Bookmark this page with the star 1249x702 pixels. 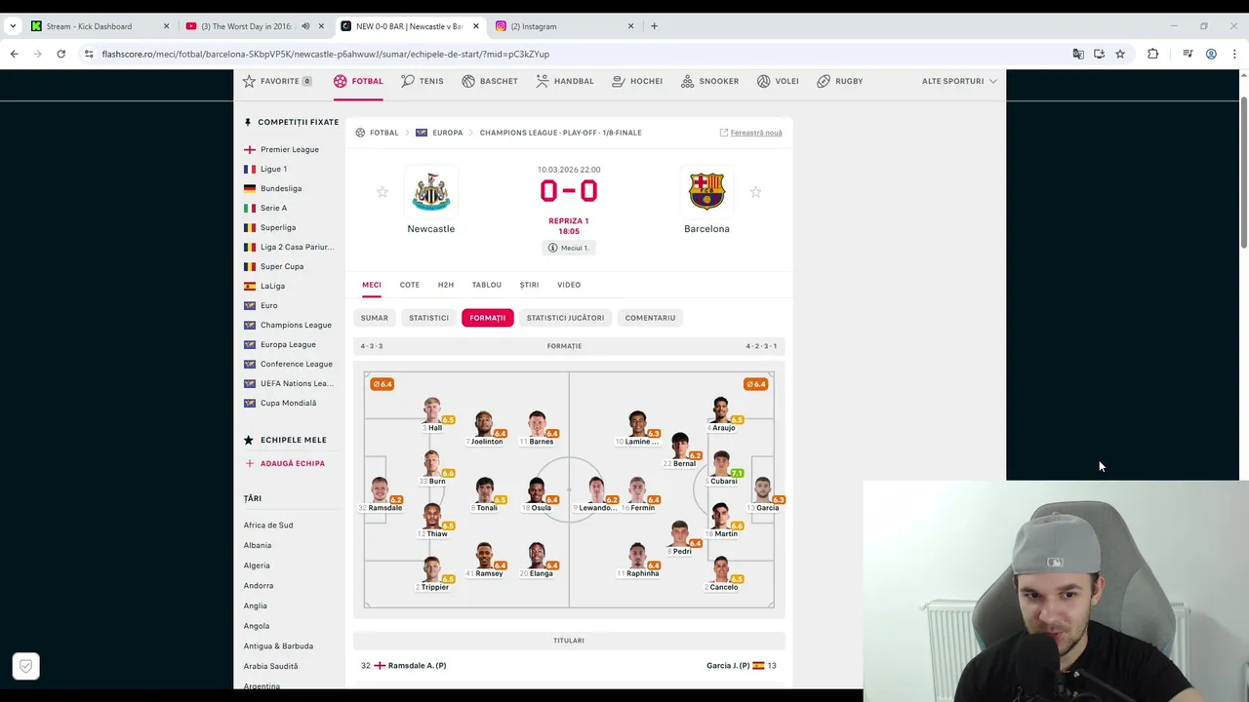pos(1120,54)
